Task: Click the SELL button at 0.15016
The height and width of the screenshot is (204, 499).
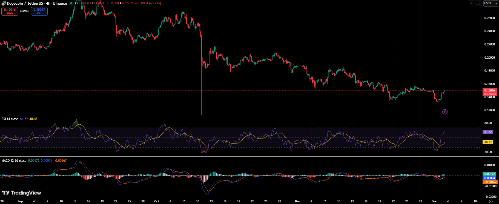Action: (x=10, y=11)
